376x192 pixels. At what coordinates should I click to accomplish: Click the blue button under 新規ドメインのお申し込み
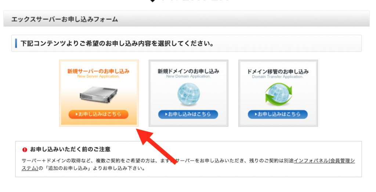188,114
